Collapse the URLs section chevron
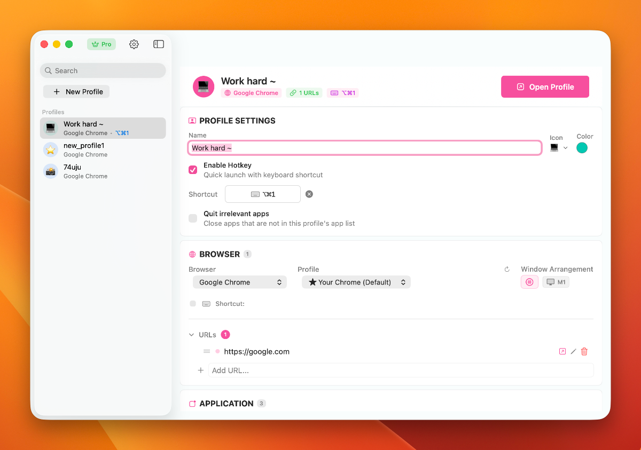 click(x=192, y=335)
